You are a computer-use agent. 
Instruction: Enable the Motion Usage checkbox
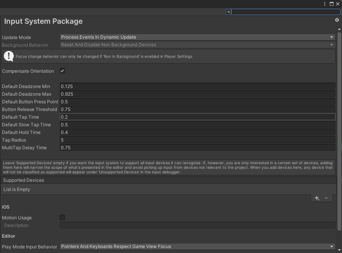coord(62,217)
